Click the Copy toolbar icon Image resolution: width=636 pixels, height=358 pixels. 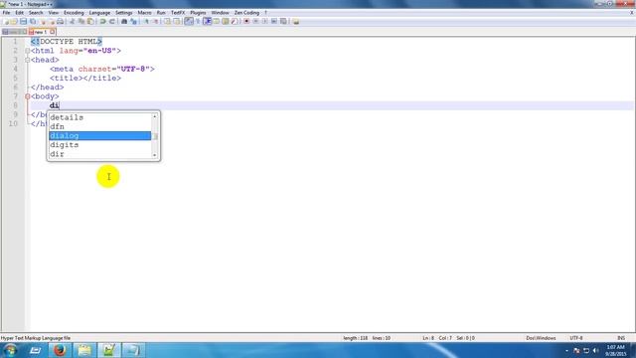[81, 21]
